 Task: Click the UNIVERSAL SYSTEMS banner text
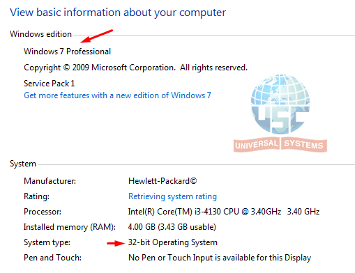click(x=280, y=144)
